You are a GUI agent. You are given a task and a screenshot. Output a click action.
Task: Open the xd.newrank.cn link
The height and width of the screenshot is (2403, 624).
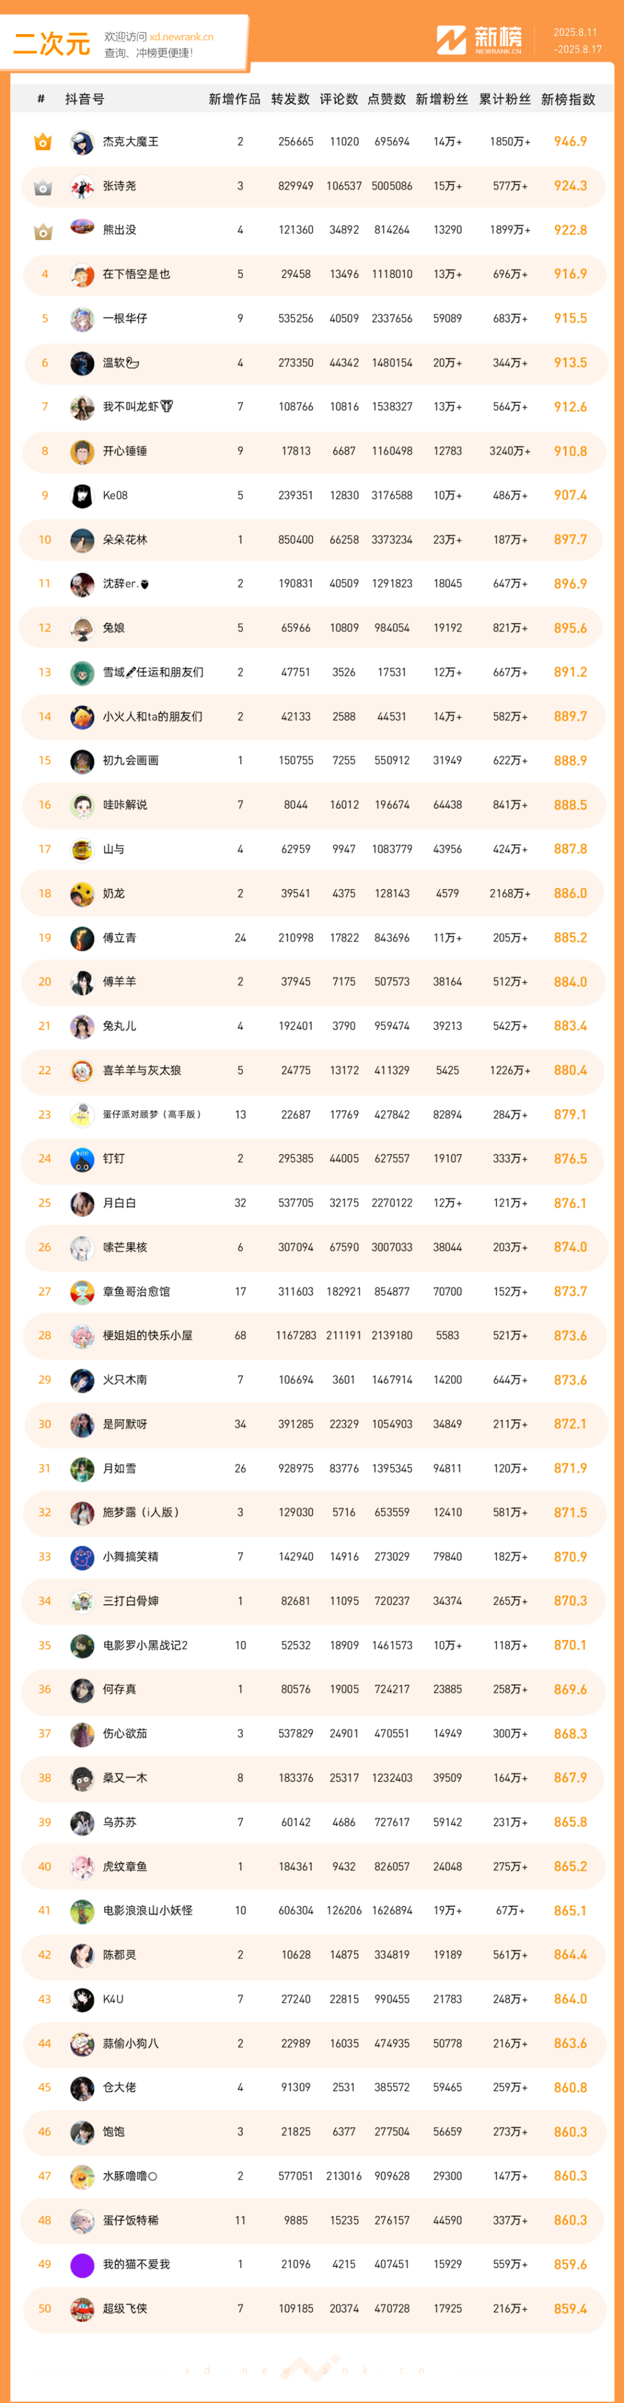point(181,38)
